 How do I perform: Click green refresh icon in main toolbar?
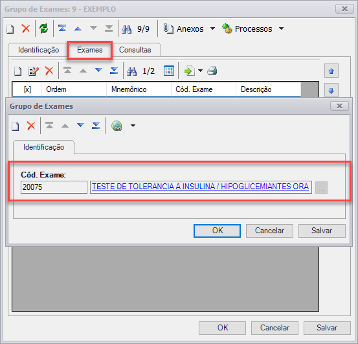[x=43, y=29]
